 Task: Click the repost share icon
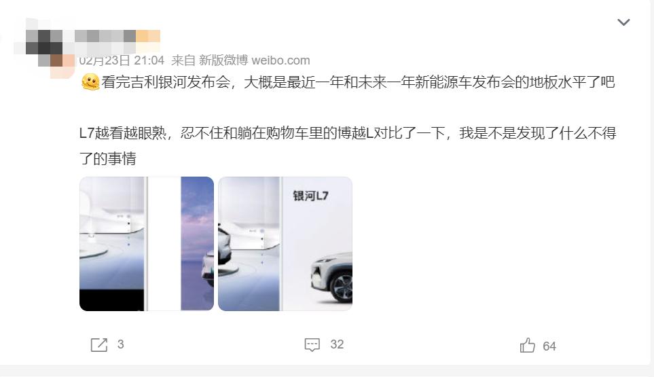(99, 345)
